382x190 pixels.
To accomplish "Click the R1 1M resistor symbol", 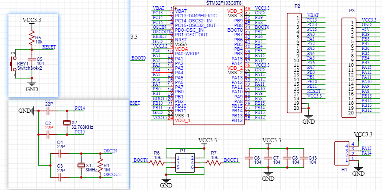I will 100,166.
